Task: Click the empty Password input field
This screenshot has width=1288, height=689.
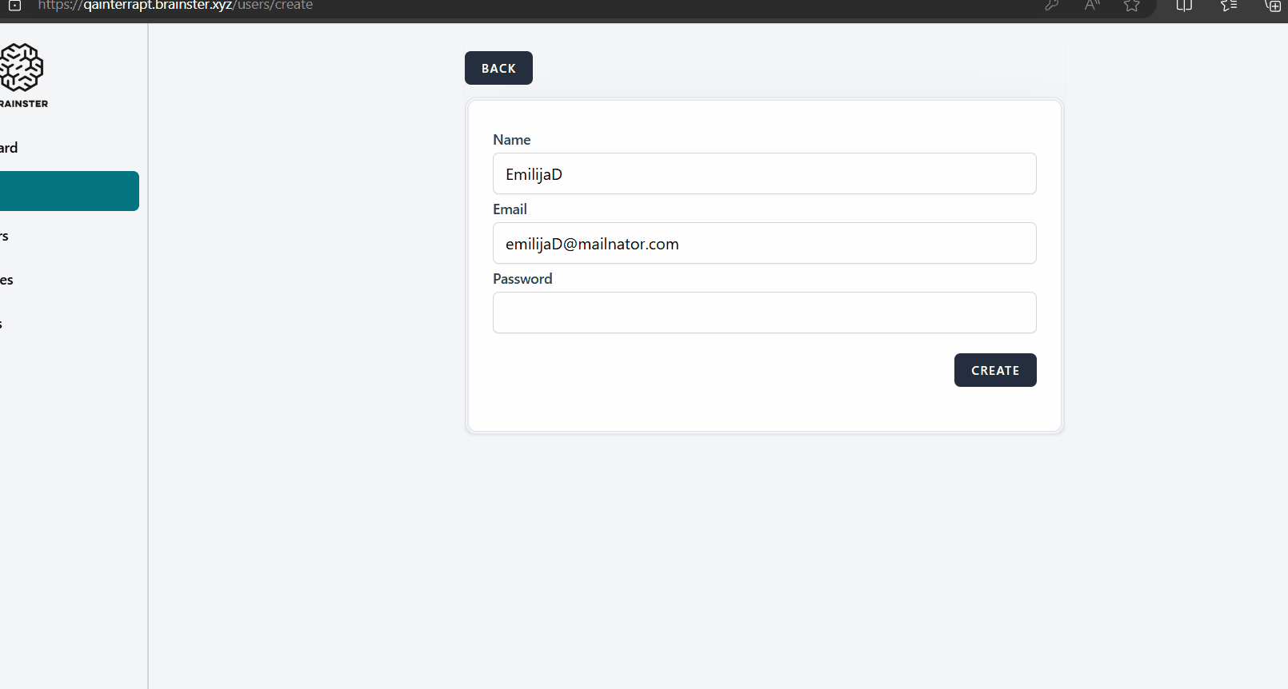Action: pyautogui.click(x=764, y=313)
